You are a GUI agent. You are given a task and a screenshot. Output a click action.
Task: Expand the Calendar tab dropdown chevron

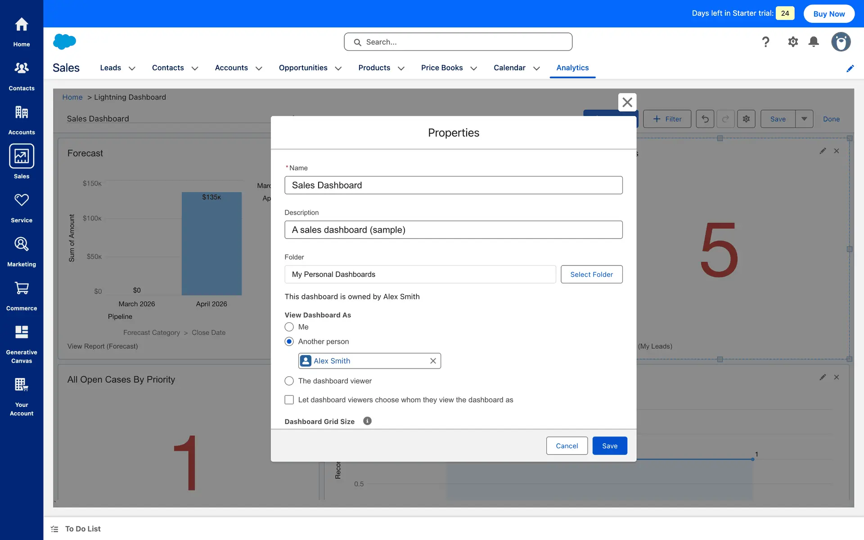point(536,68)
